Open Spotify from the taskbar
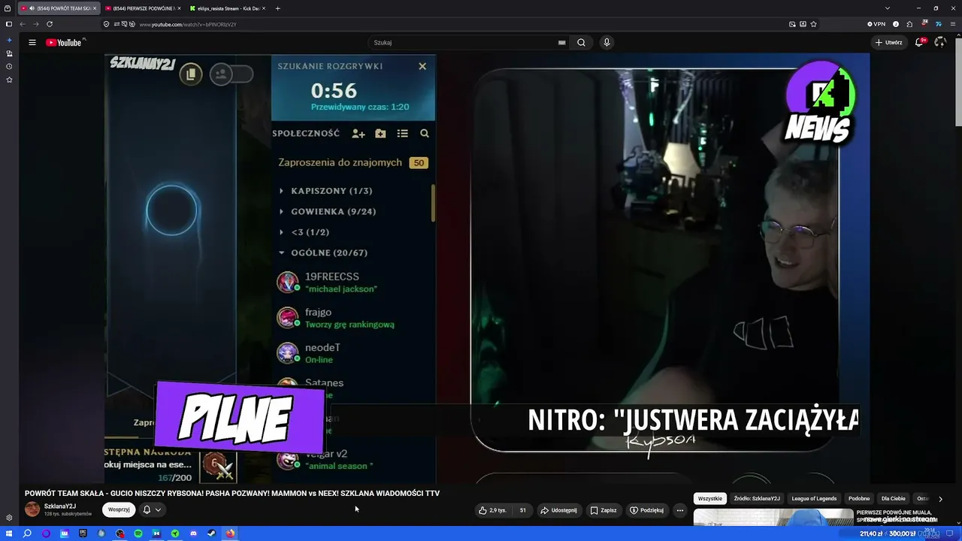This screenshot has height=541, width=962. point(138,533)
